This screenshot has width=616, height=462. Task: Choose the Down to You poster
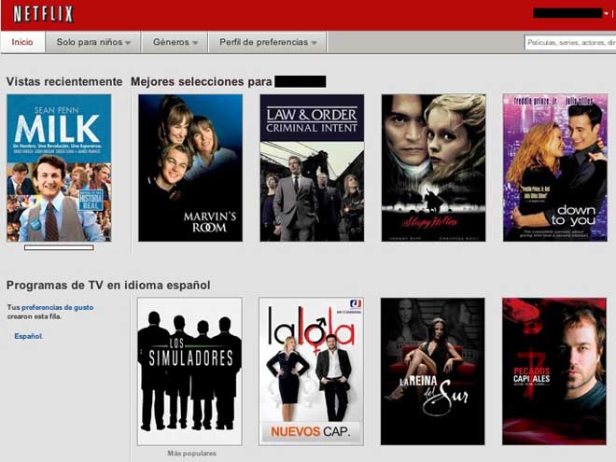[554, 167]
